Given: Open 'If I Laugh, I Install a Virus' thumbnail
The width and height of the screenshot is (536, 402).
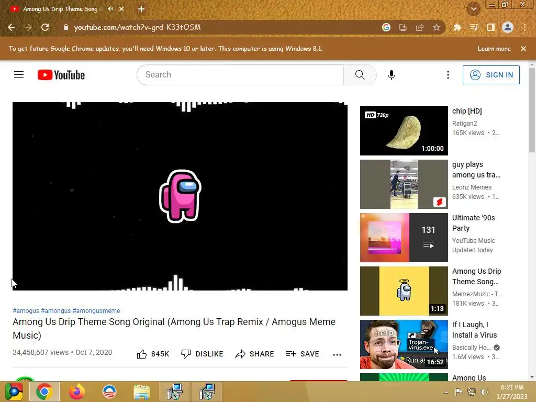Looking at the screenshot, I should (x=404, y=344).
